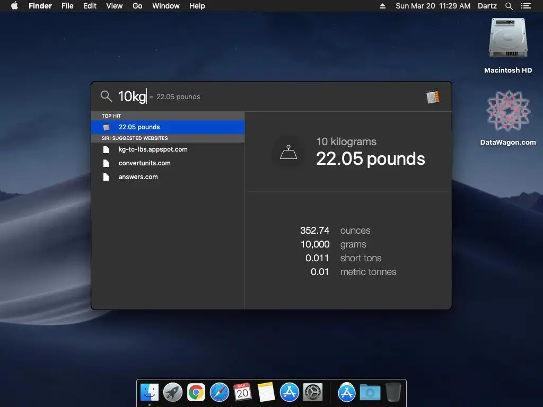Open the Help menu
The width and height of the screenshot is (543, 407).
(x=197, y=6)
